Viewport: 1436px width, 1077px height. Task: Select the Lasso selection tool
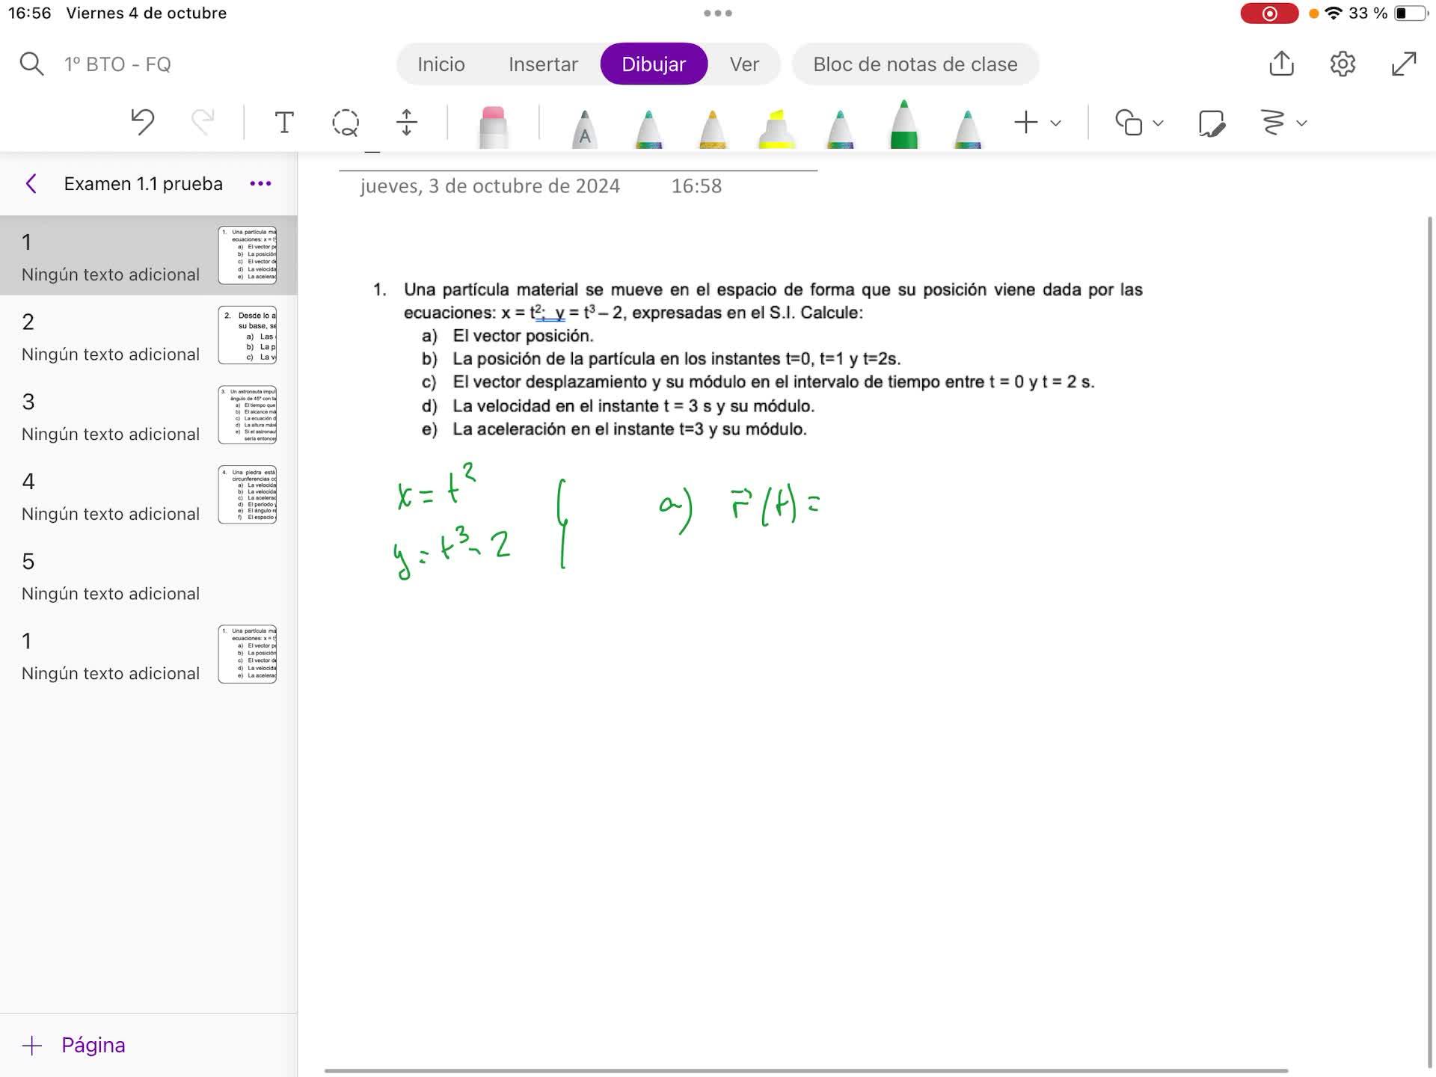point(345,122)
